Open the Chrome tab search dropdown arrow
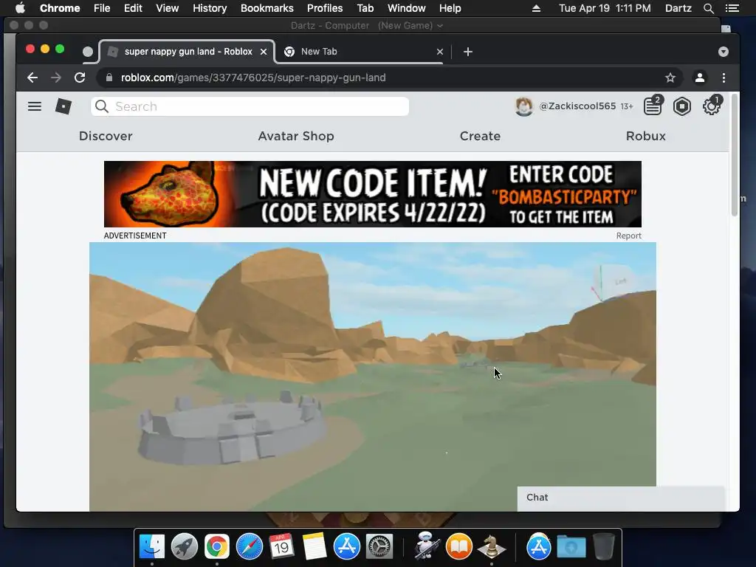The width and height of the screenshot is (756, 567). click(724, 52)
